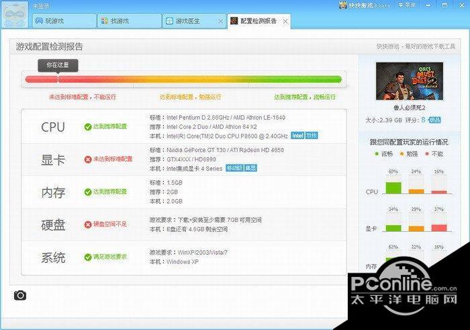Switch to the 找游戏 tab

[129, 21]
